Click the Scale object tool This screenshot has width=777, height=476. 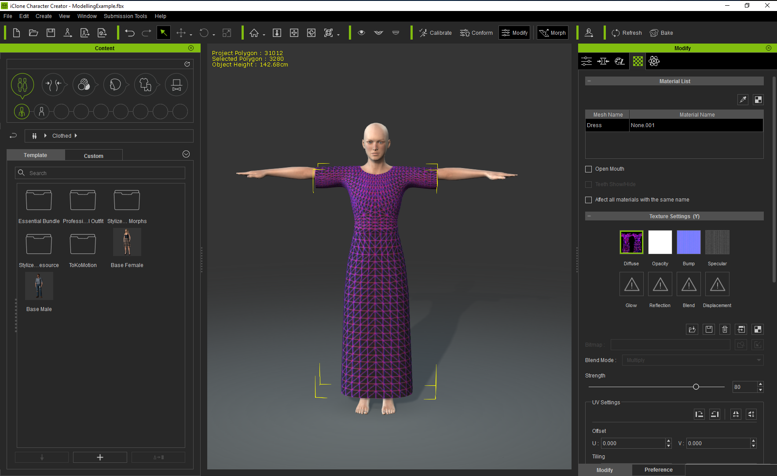click(227, 33)
